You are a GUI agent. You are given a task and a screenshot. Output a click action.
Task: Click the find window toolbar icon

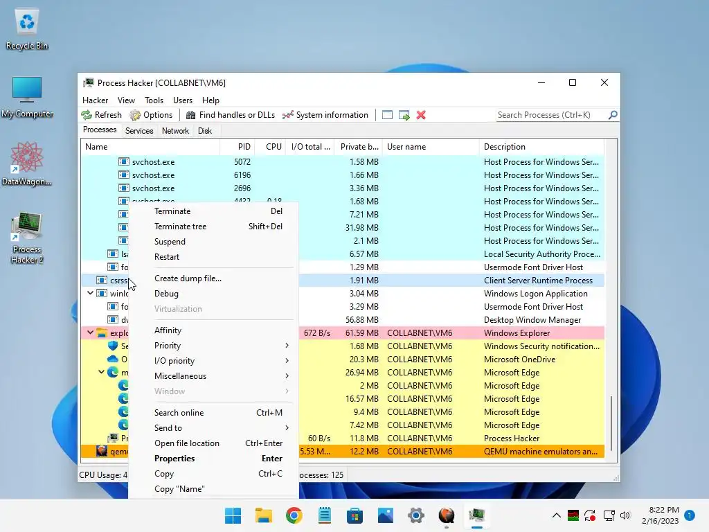click(387, 115)
